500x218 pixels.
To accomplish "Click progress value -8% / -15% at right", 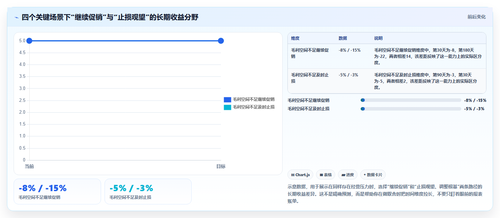I will pos(475,100).
